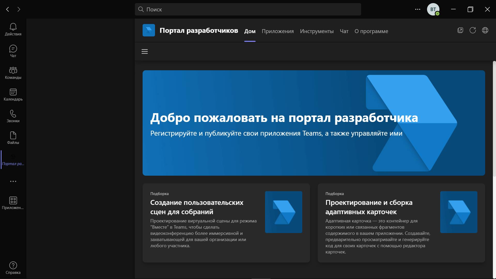Reload the tab with refresh icon
This screenshot has width=496, height=279.
click(x=473, y=30)
